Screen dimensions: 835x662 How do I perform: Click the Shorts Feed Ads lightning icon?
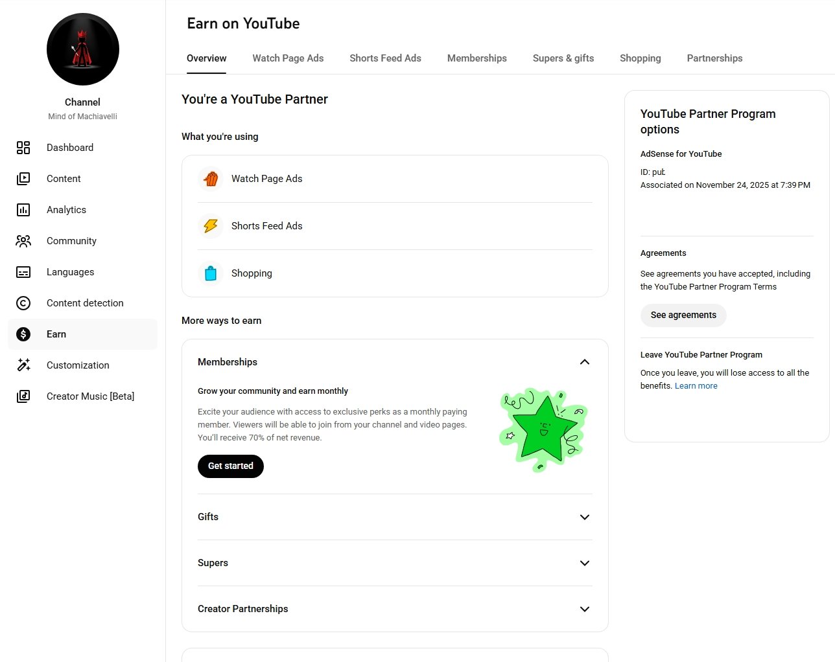(x=211, y=226)
